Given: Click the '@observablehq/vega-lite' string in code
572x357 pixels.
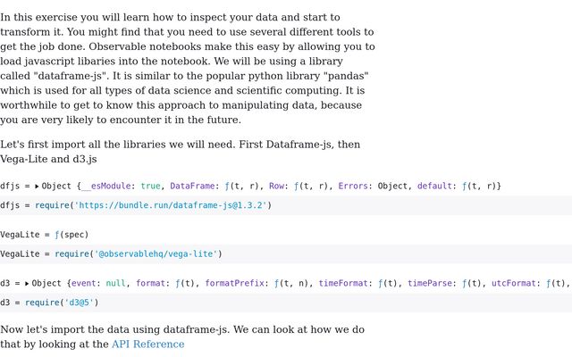Looking at the screenshot, I should click(157, 253).
